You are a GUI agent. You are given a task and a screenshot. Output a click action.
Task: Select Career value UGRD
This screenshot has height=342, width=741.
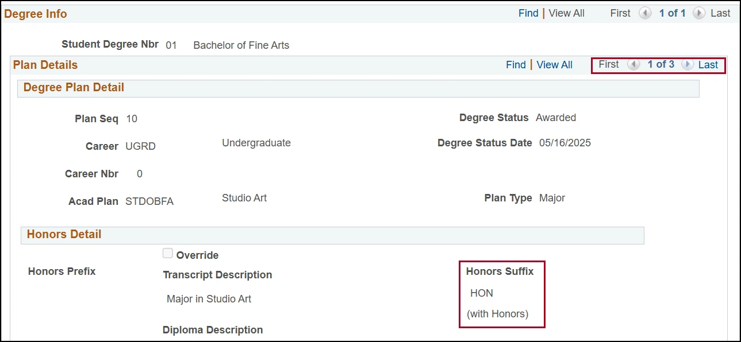pyautogui.click(x=140, y=146)
